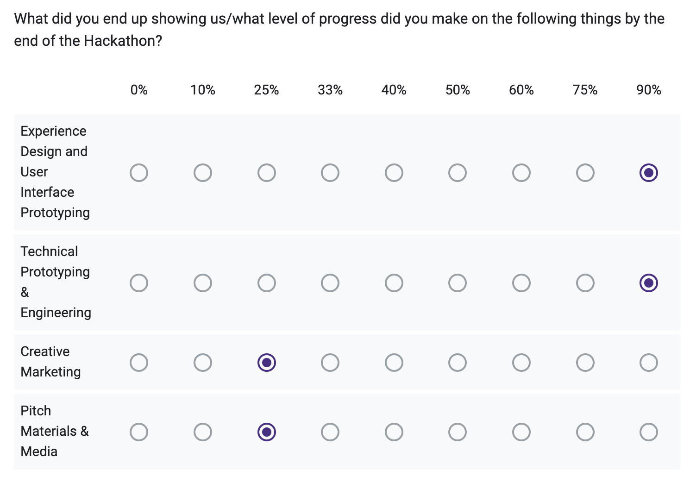This screenshot has width=690, height=489.
Task: Choose 33% for Creative Marketing
Action: [x=330, y=363]
